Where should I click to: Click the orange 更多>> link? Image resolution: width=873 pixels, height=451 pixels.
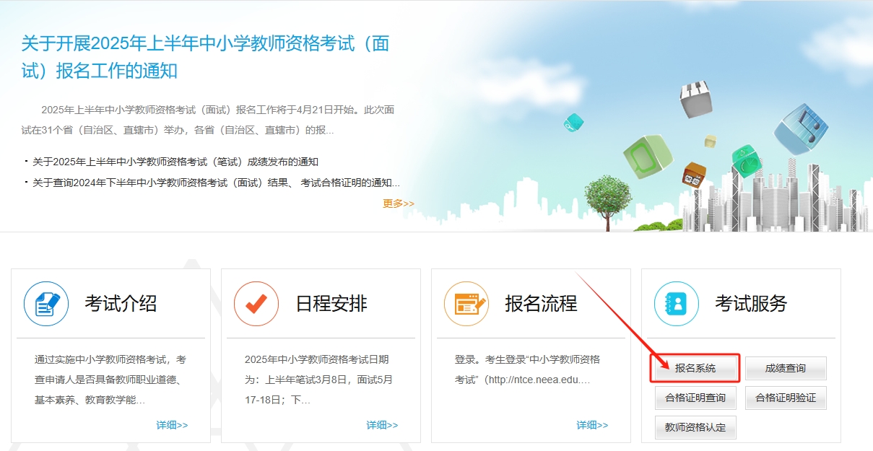tap(399, 203)
